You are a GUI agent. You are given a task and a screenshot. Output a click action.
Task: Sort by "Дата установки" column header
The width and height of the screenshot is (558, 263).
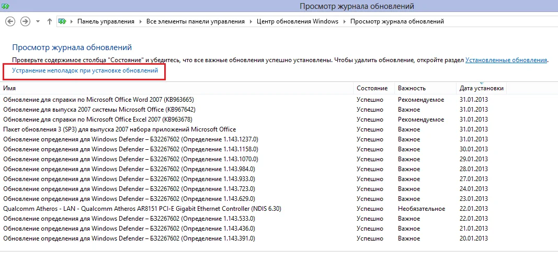pos(481,88)
